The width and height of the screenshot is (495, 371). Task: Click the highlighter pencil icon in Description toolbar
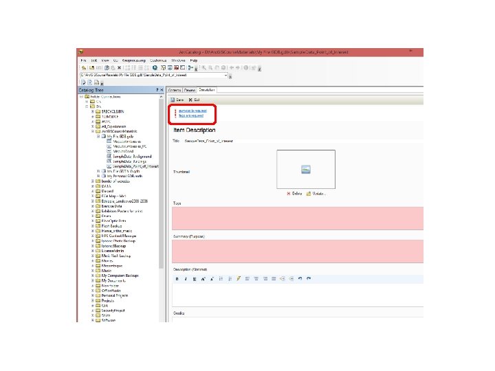click(239, 278)
